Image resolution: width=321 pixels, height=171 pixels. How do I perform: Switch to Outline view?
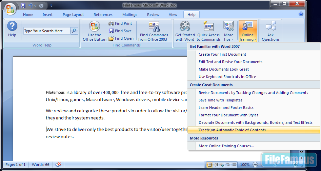click(x=228, y=165)
